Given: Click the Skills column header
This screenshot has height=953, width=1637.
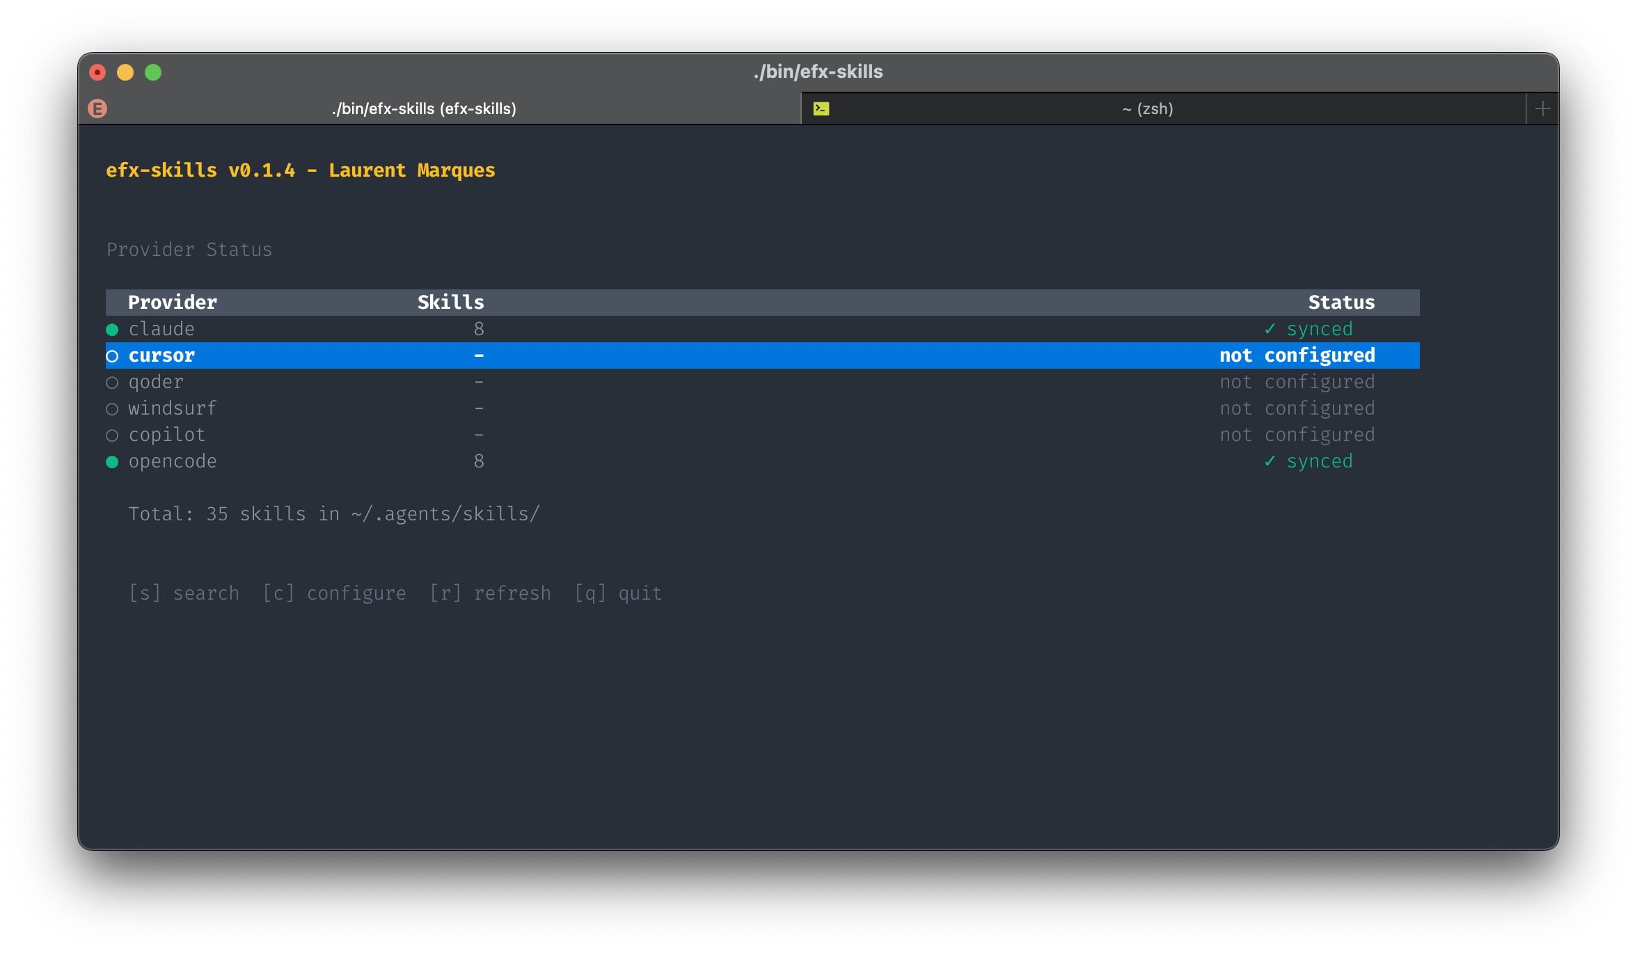Looking at the screenshot, I should pos(450,303).
